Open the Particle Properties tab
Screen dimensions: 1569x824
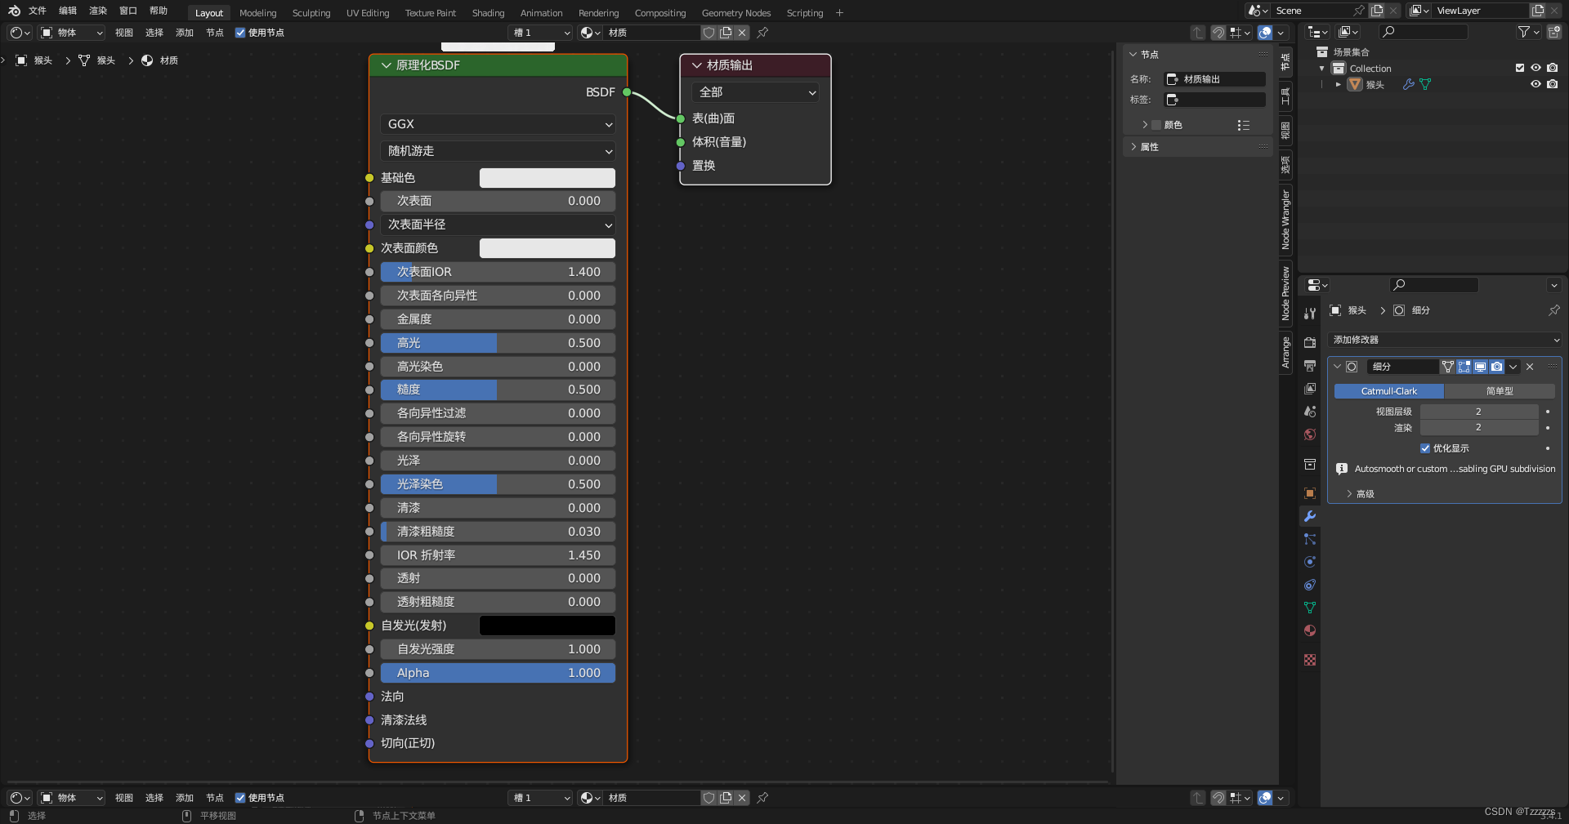[1309, 539]
